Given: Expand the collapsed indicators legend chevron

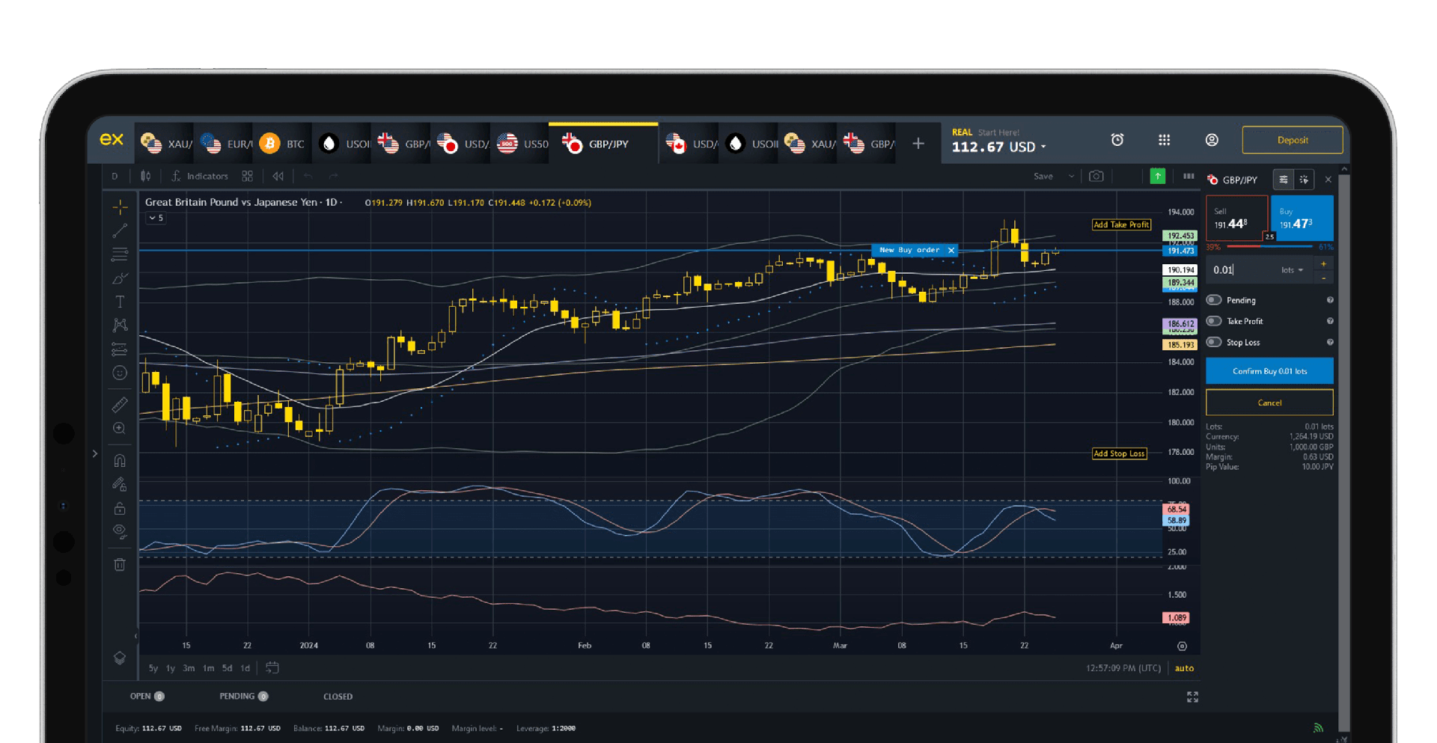Looking at the screenshot, I should [153, 218].
